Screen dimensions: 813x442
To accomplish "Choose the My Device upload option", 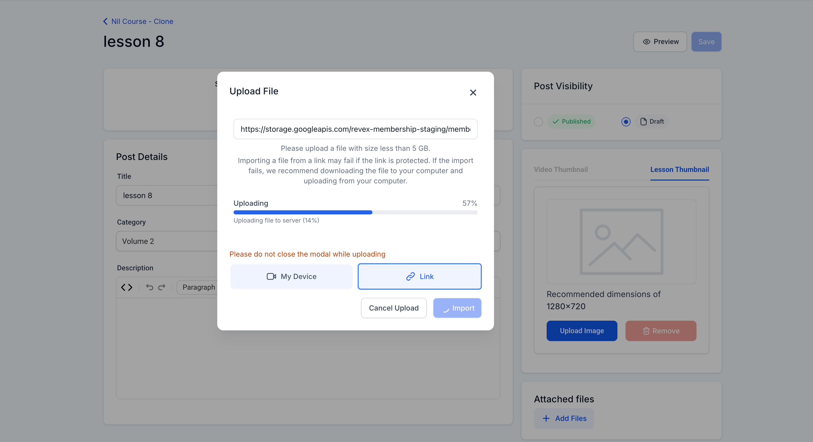I will (291, 276).
